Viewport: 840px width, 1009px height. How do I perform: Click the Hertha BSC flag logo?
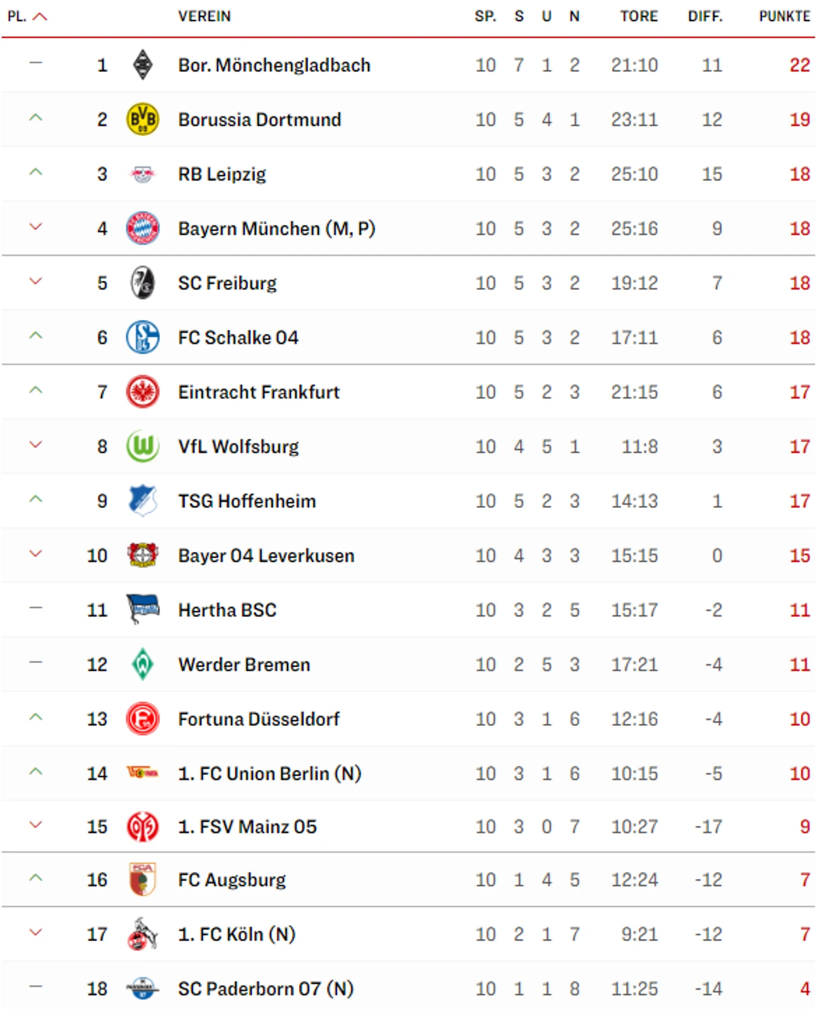coord(142,610)
